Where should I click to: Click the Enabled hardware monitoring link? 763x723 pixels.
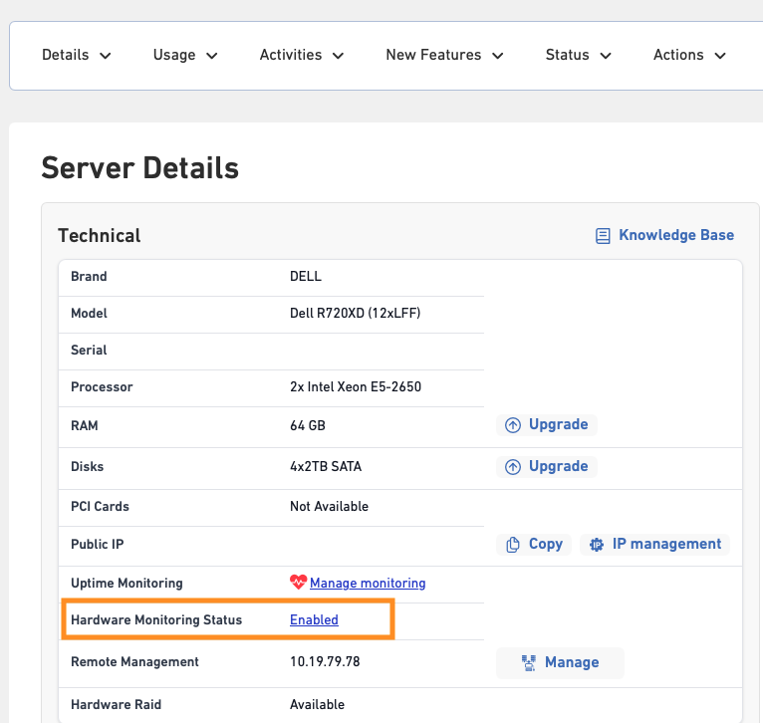click(314, 619)
